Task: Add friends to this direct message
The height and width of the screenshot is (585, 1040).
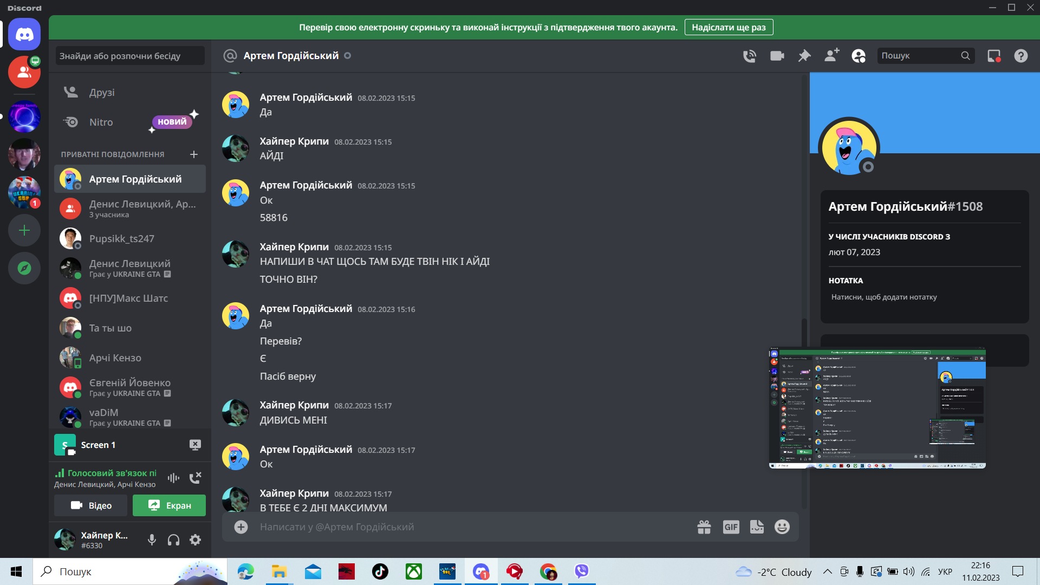Action: [831, 55]
